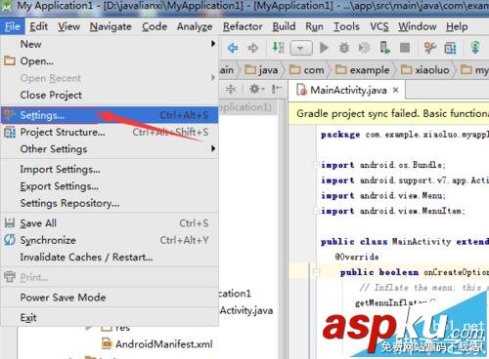The width and height of the screenshot is (489, 359).
Task: Select Close Project menu entry
Action: click(x=110, y=95)
